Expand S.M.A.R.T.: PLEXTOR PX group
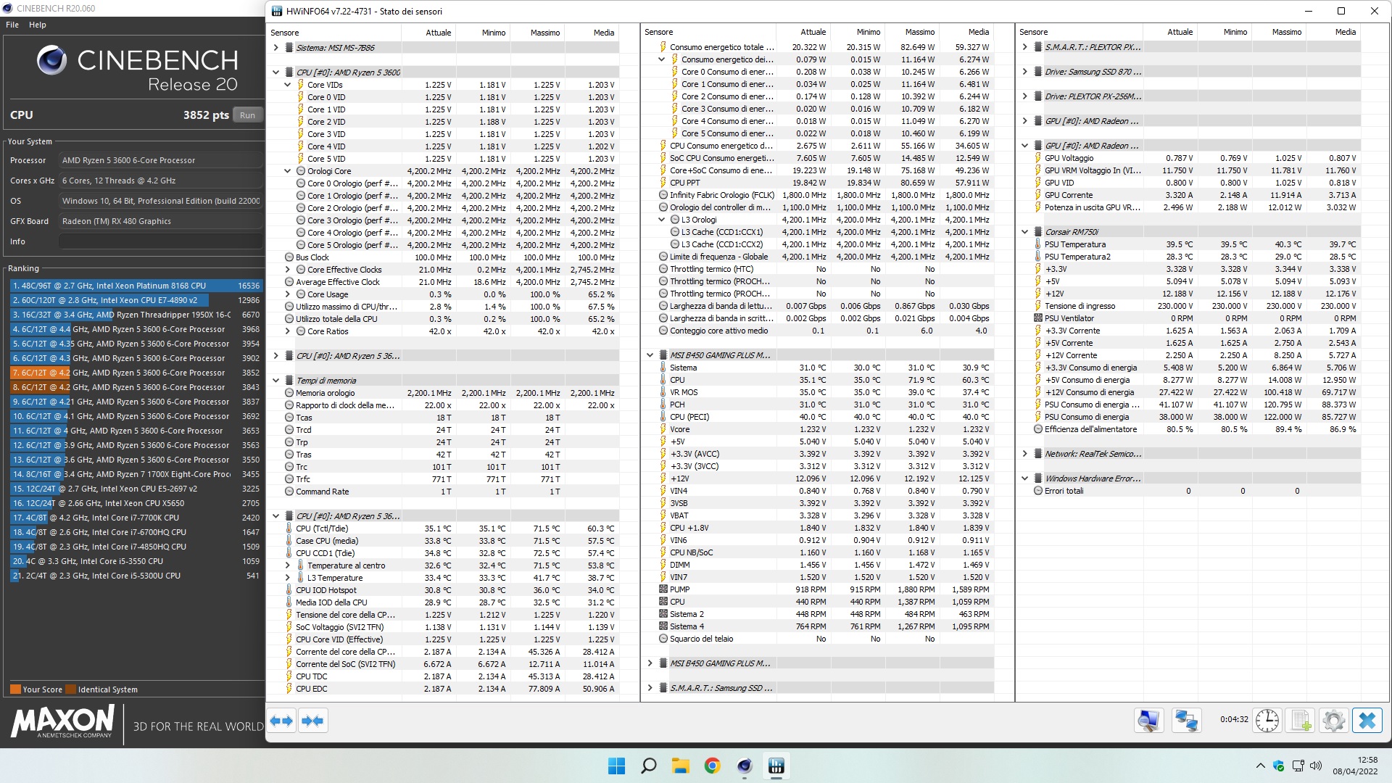The image size is (1392, 783). pyautogui.click(x=1024, y=47)
